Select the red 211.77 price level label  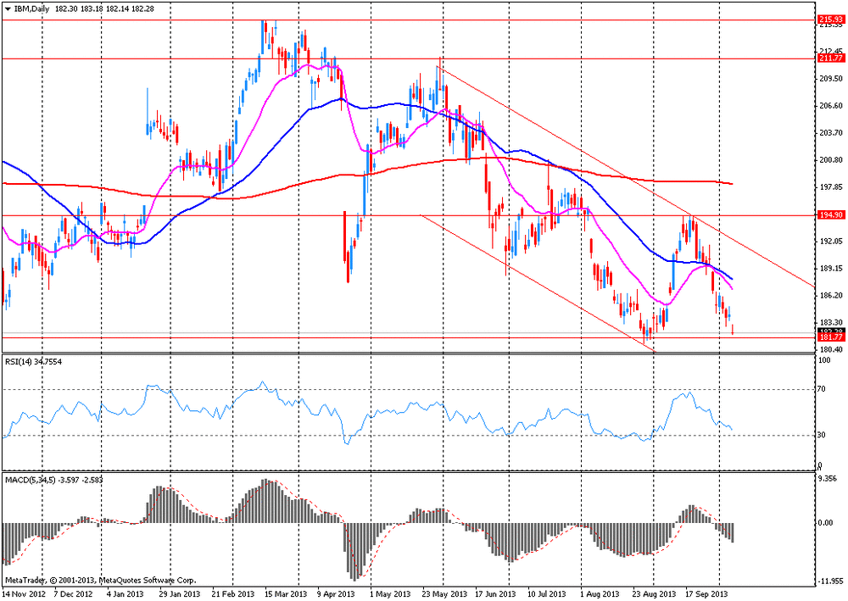[831, 58]
